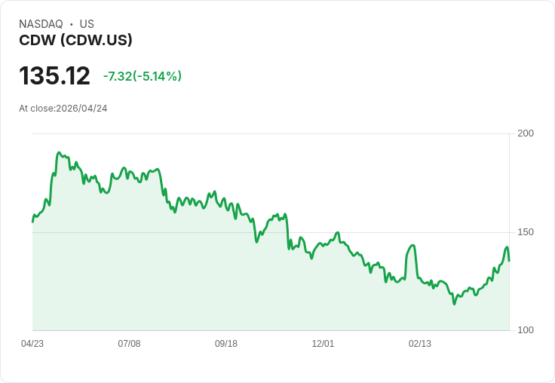This screenshot has height=383, width=555.
Task: Open the CDW (CDW.US) stock title
Action: (75, 40)
